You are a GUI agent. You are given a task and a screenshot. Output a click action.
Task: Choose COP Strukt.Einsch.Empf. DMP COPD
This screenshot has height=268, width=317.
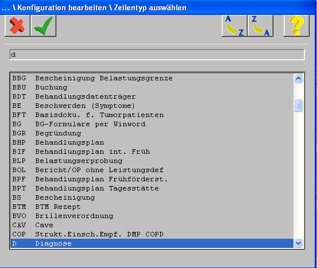click(x=152, y=234)
